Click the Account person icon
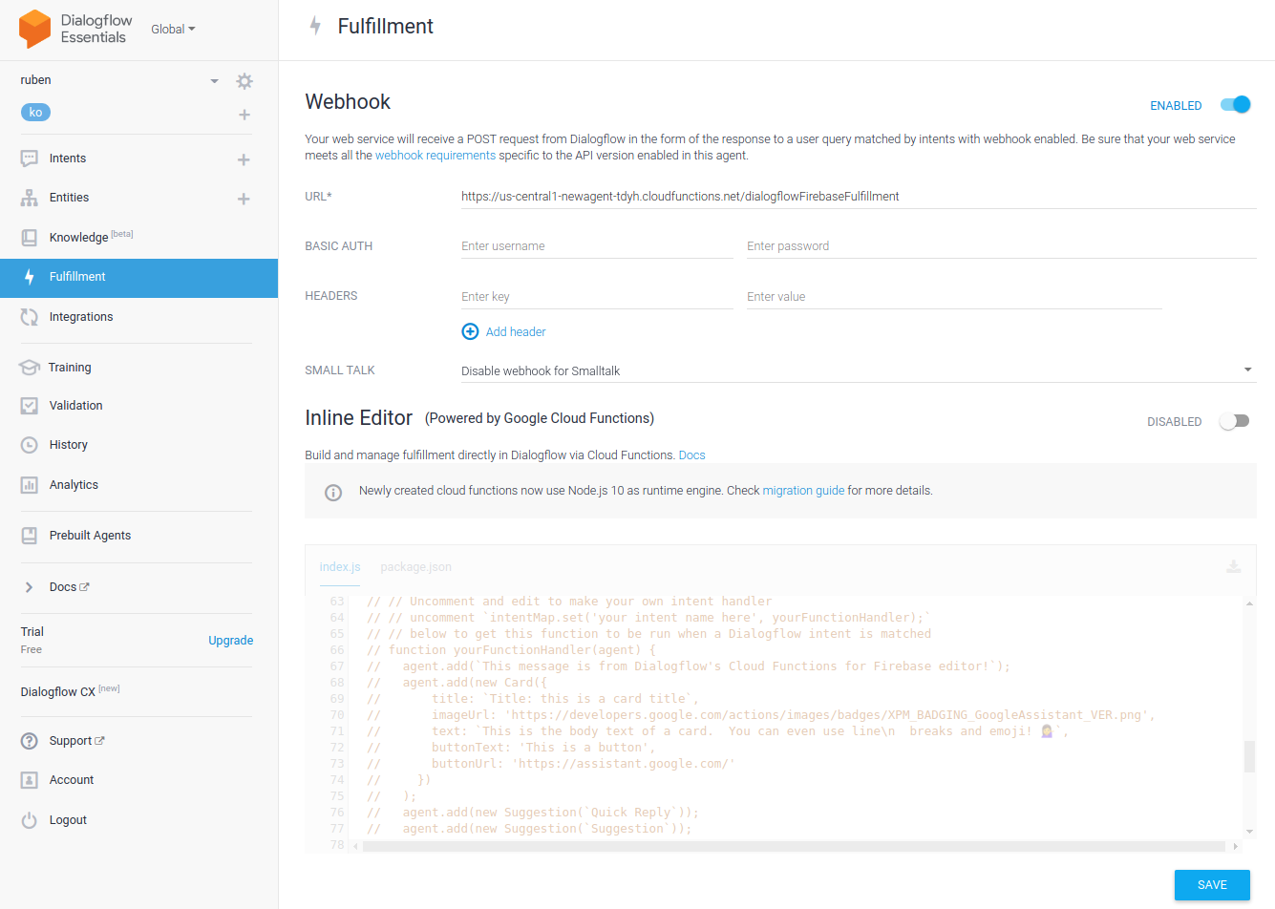 point(30,780)
